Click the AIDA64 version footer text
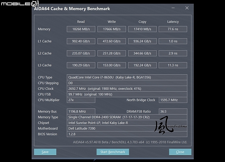This screenshot has width=225, height=162. coord(130,142)
